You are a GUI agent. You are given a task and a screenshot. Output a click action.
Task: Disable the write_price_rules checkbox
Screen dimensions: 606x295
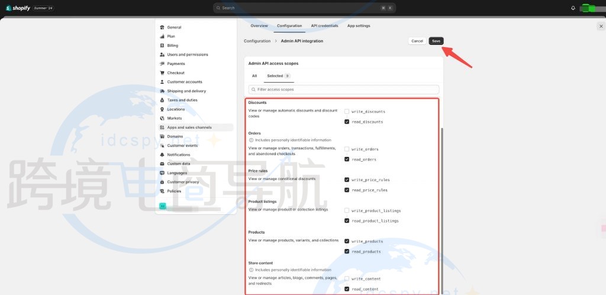(x=347, y=179)
